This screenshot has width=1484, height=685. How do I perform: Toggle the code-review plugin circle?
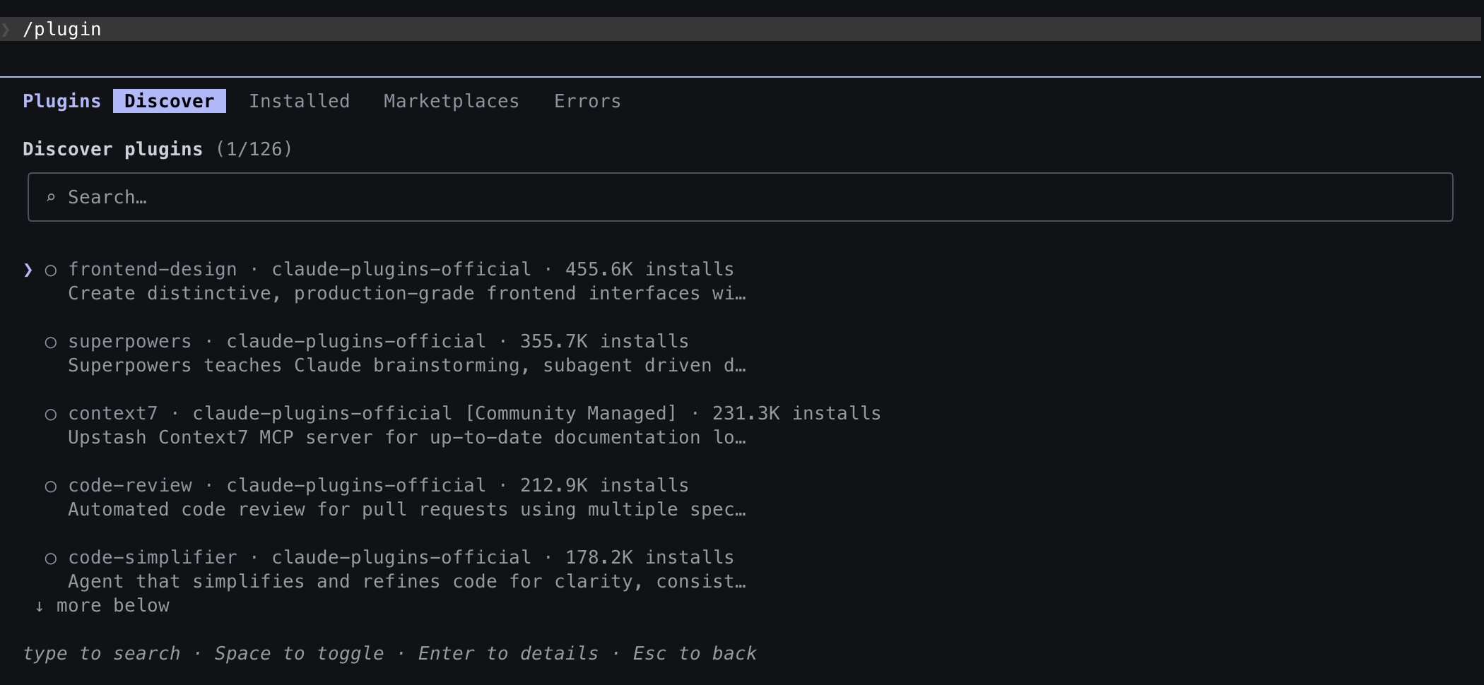(x=51, y=487)
